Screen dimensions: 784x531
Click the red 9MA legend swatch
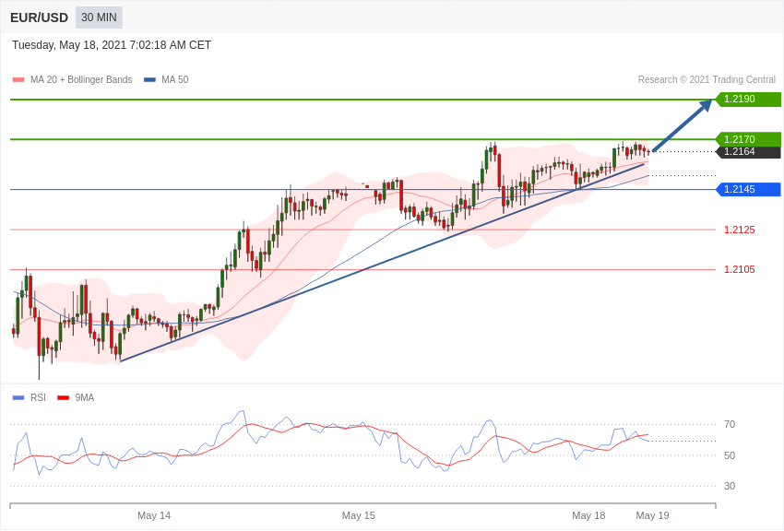[x=63, y=398]
